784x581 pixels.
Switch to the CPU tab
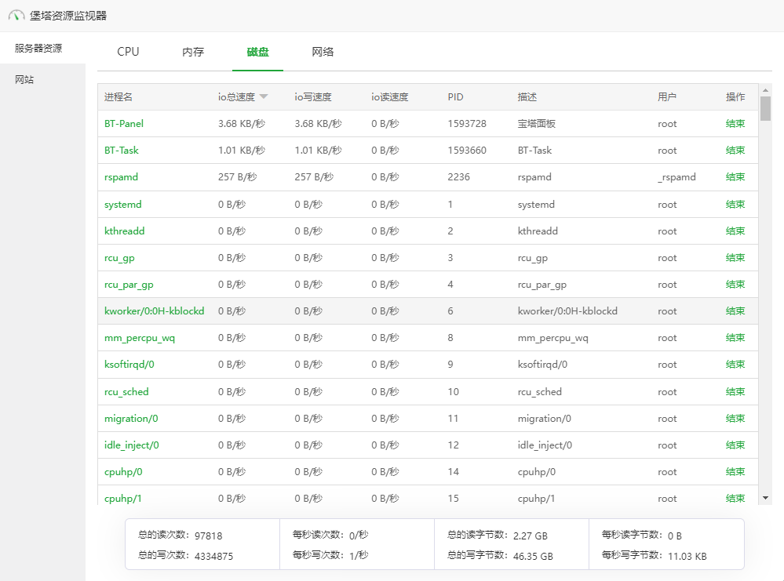pyautogui.click(x=128, y=52)
